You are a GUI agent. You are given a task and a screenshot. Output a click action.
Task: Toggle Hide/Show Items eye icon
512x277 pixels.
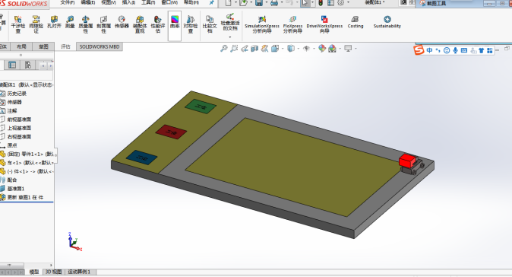pos(306,49)
